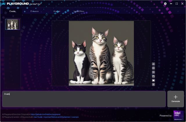Screen dimensions: 186x122
Task: Open the Answer tab
Action: coord(57,11)
